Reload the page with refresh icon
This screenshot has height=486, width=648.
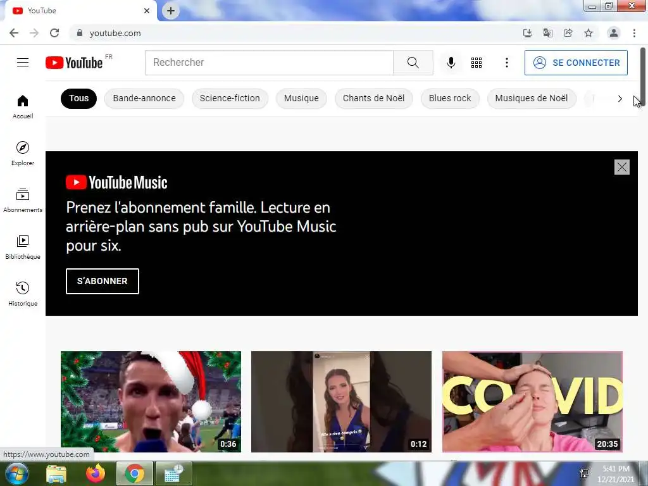pyautogui.click(x=54, y=33)
